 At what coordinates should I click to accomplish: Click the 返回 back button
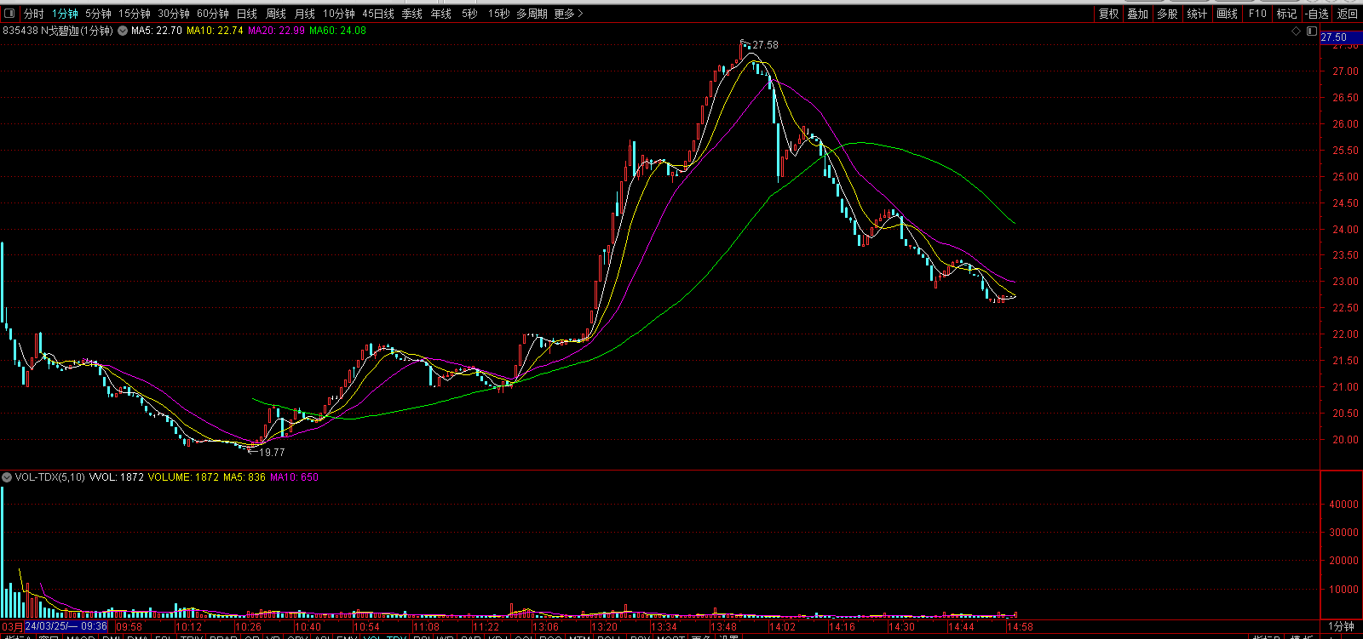tap(1348, 14)
